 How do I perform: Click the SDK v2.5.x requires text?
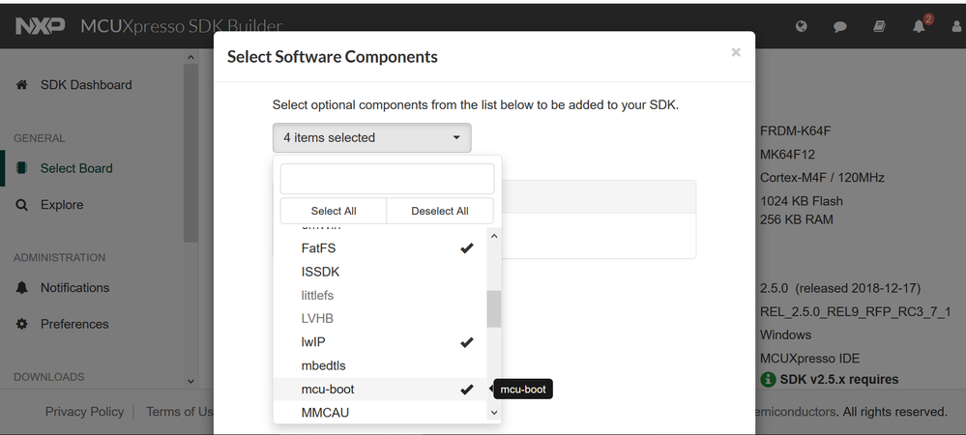click(839, 380)
